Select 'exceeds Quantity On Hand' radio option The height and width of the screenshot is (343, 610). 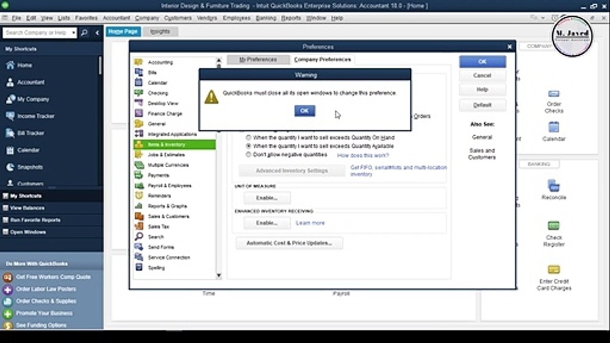248,137
